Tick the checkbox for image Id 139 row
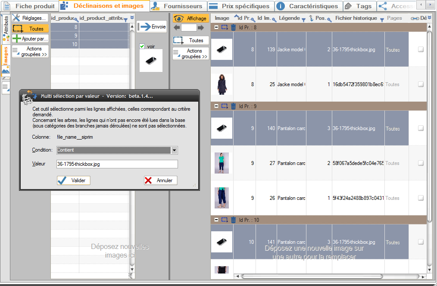 (421, 50)
